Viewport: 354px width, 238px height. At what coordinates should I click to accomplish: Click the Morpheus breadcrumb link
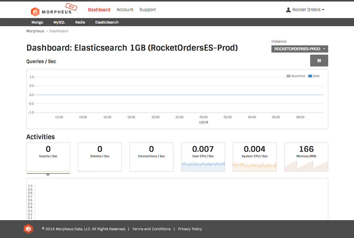pyautogui.click(x=35, y=31)
